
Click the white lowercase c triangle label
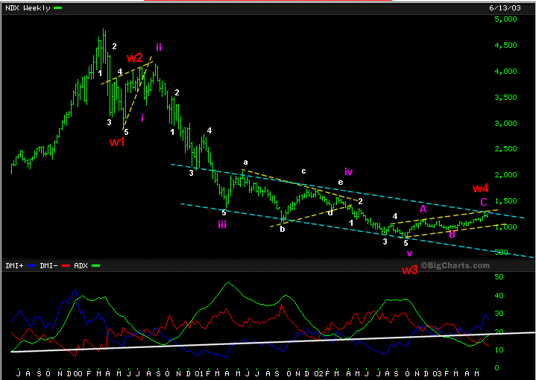(x=303, y=171)
